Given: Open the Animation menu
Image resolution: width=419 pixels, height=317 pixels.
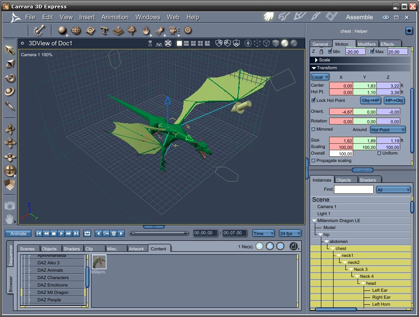Looking at the screenshot, I should 115,17.
